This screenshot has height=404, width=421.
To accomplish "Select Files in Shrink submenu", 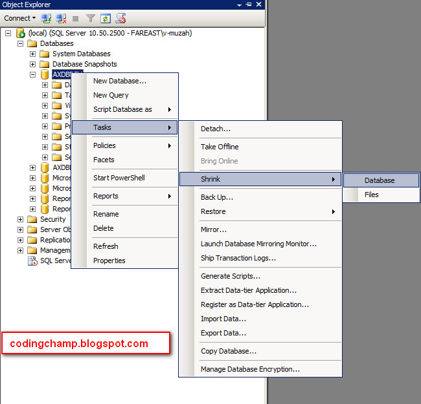I will click(381, 195).
